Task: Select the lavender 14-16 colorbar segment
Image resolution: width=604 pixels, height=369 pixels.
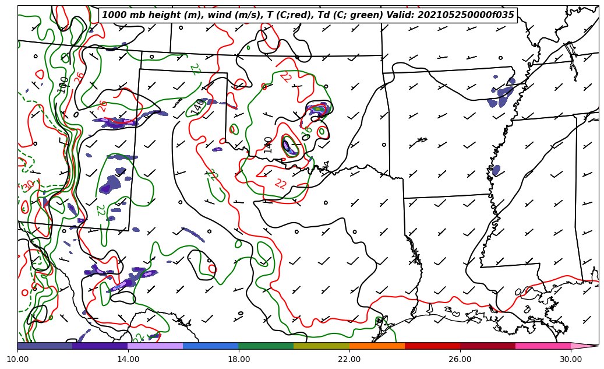Action: pos(156,346)
